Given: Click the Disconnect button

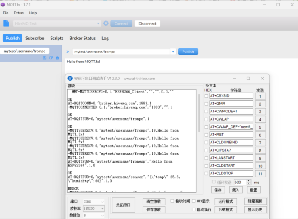Looking at the screenshot, I should coord(147,23).
